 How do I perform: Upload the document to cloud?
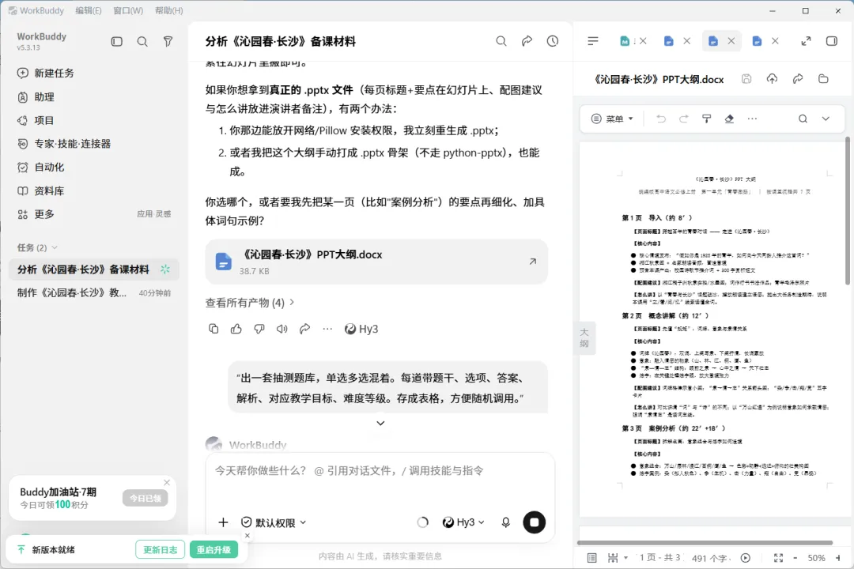pyautogui.click(x=772, y=79)
